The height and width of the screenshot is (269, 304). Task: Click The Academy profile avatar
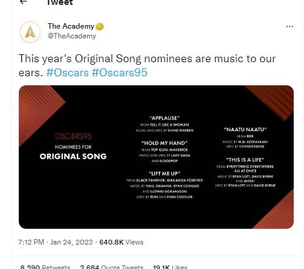30,32
